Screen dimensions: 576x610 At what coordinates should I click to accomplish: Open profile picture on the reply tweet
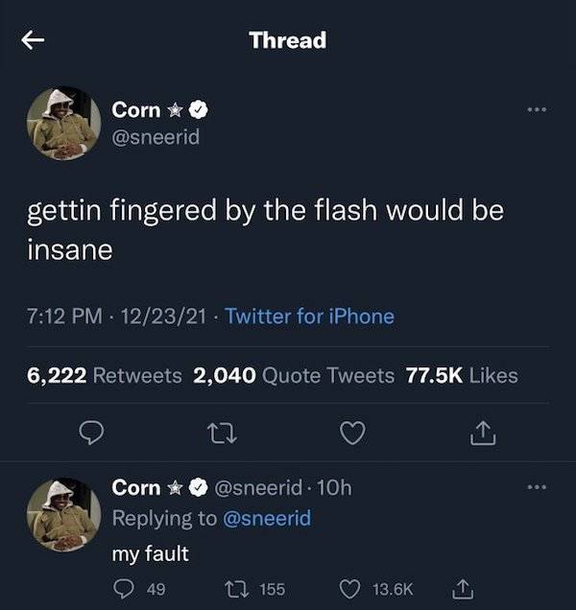pos(63,515)
